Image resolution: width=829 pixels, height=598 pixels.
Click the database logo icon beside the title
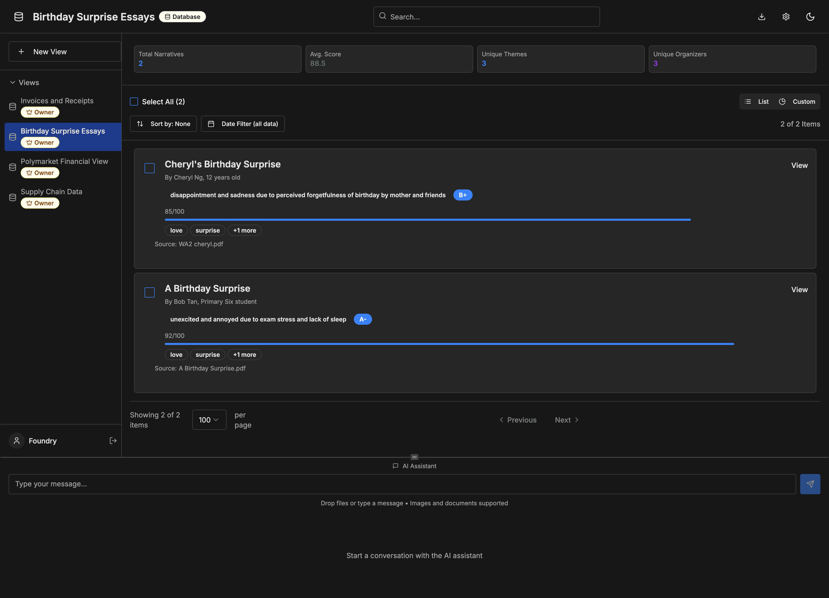[19, 17]
